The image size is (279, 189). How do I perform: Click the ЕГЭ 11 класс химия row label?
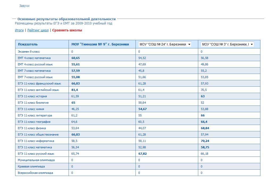click(x=31, y=109)
